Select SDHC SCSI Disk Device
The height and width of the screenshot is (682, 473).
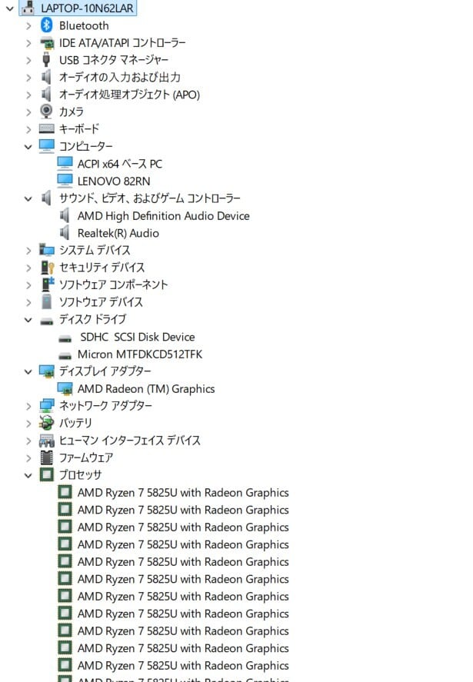pos(138,337)
